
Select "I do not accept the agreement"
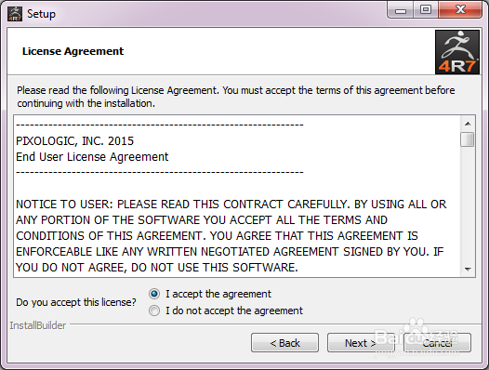[x=154, y=311]
